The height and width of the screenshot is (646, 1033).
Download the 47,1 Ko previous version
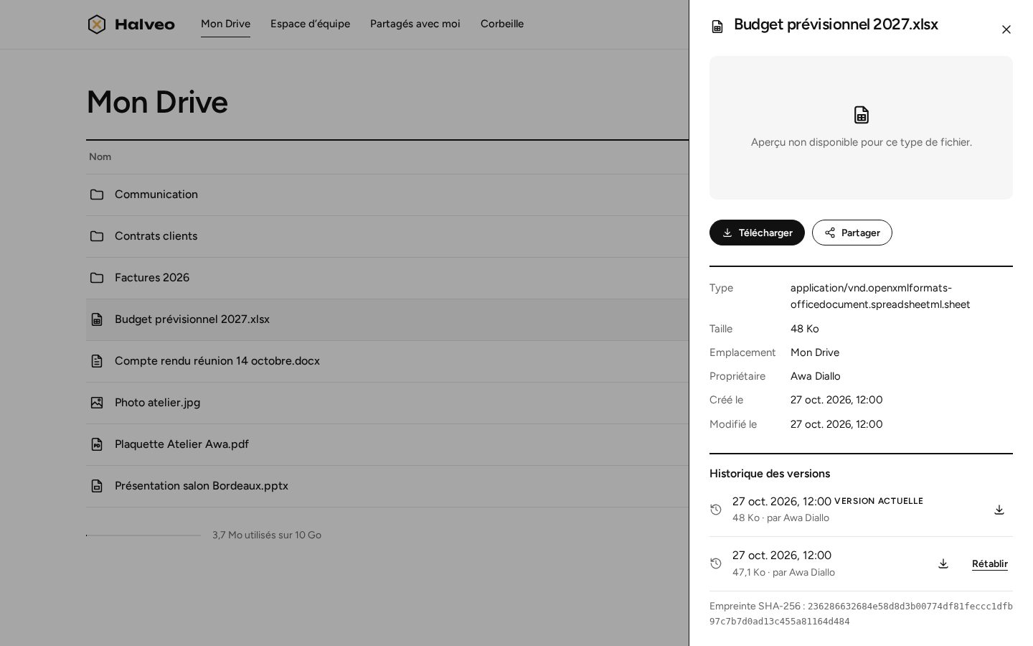(x=943, y=563)
